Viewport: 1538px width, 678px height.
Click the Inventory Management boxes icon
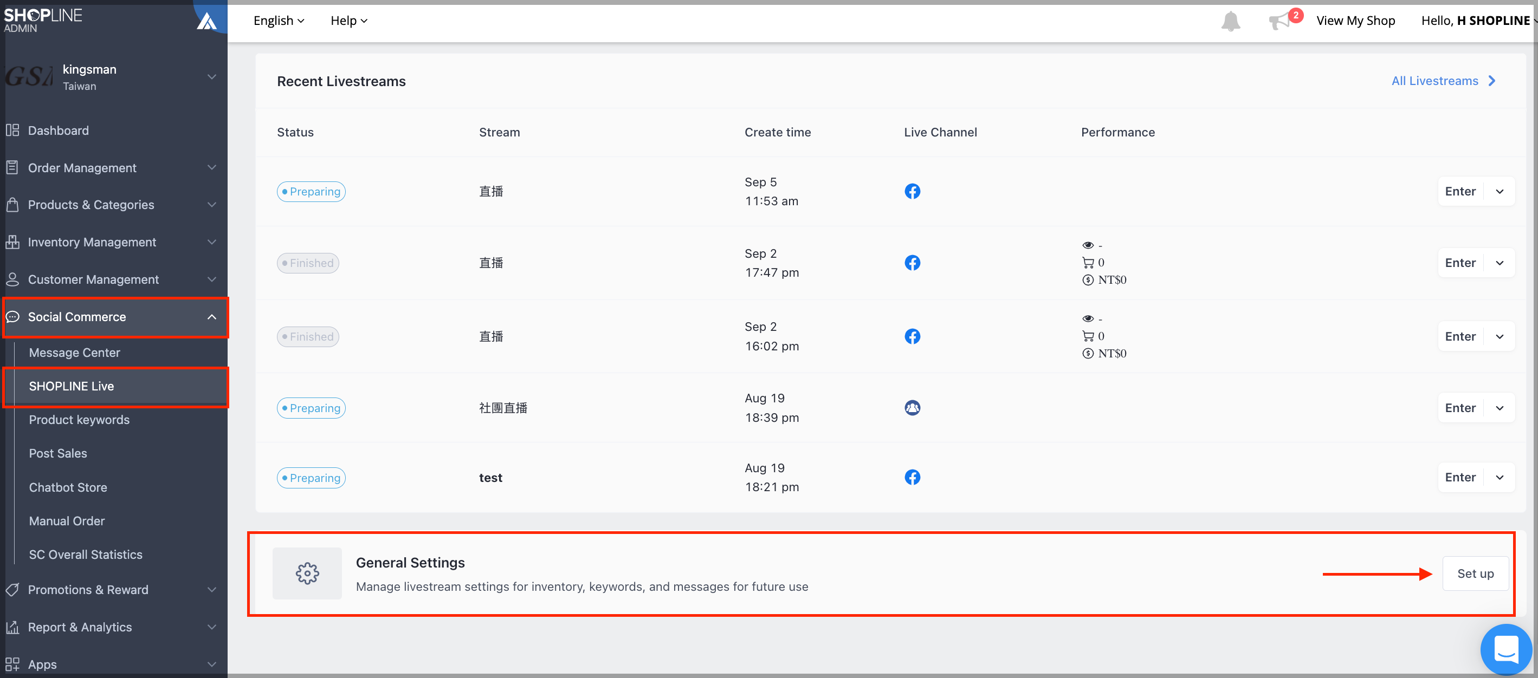coord(12,242)
